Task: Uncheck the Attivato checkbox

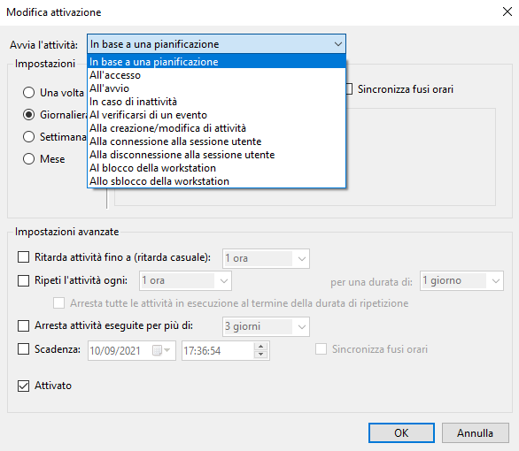Action: coord(23,386)
